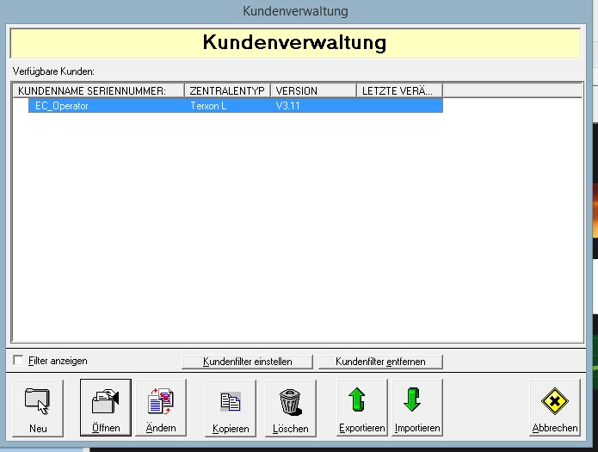Image resolution: width=598 pixels, height=452 pixels.
Task: Sort by the Zentralentyp column header
Action: click(227, 90)
